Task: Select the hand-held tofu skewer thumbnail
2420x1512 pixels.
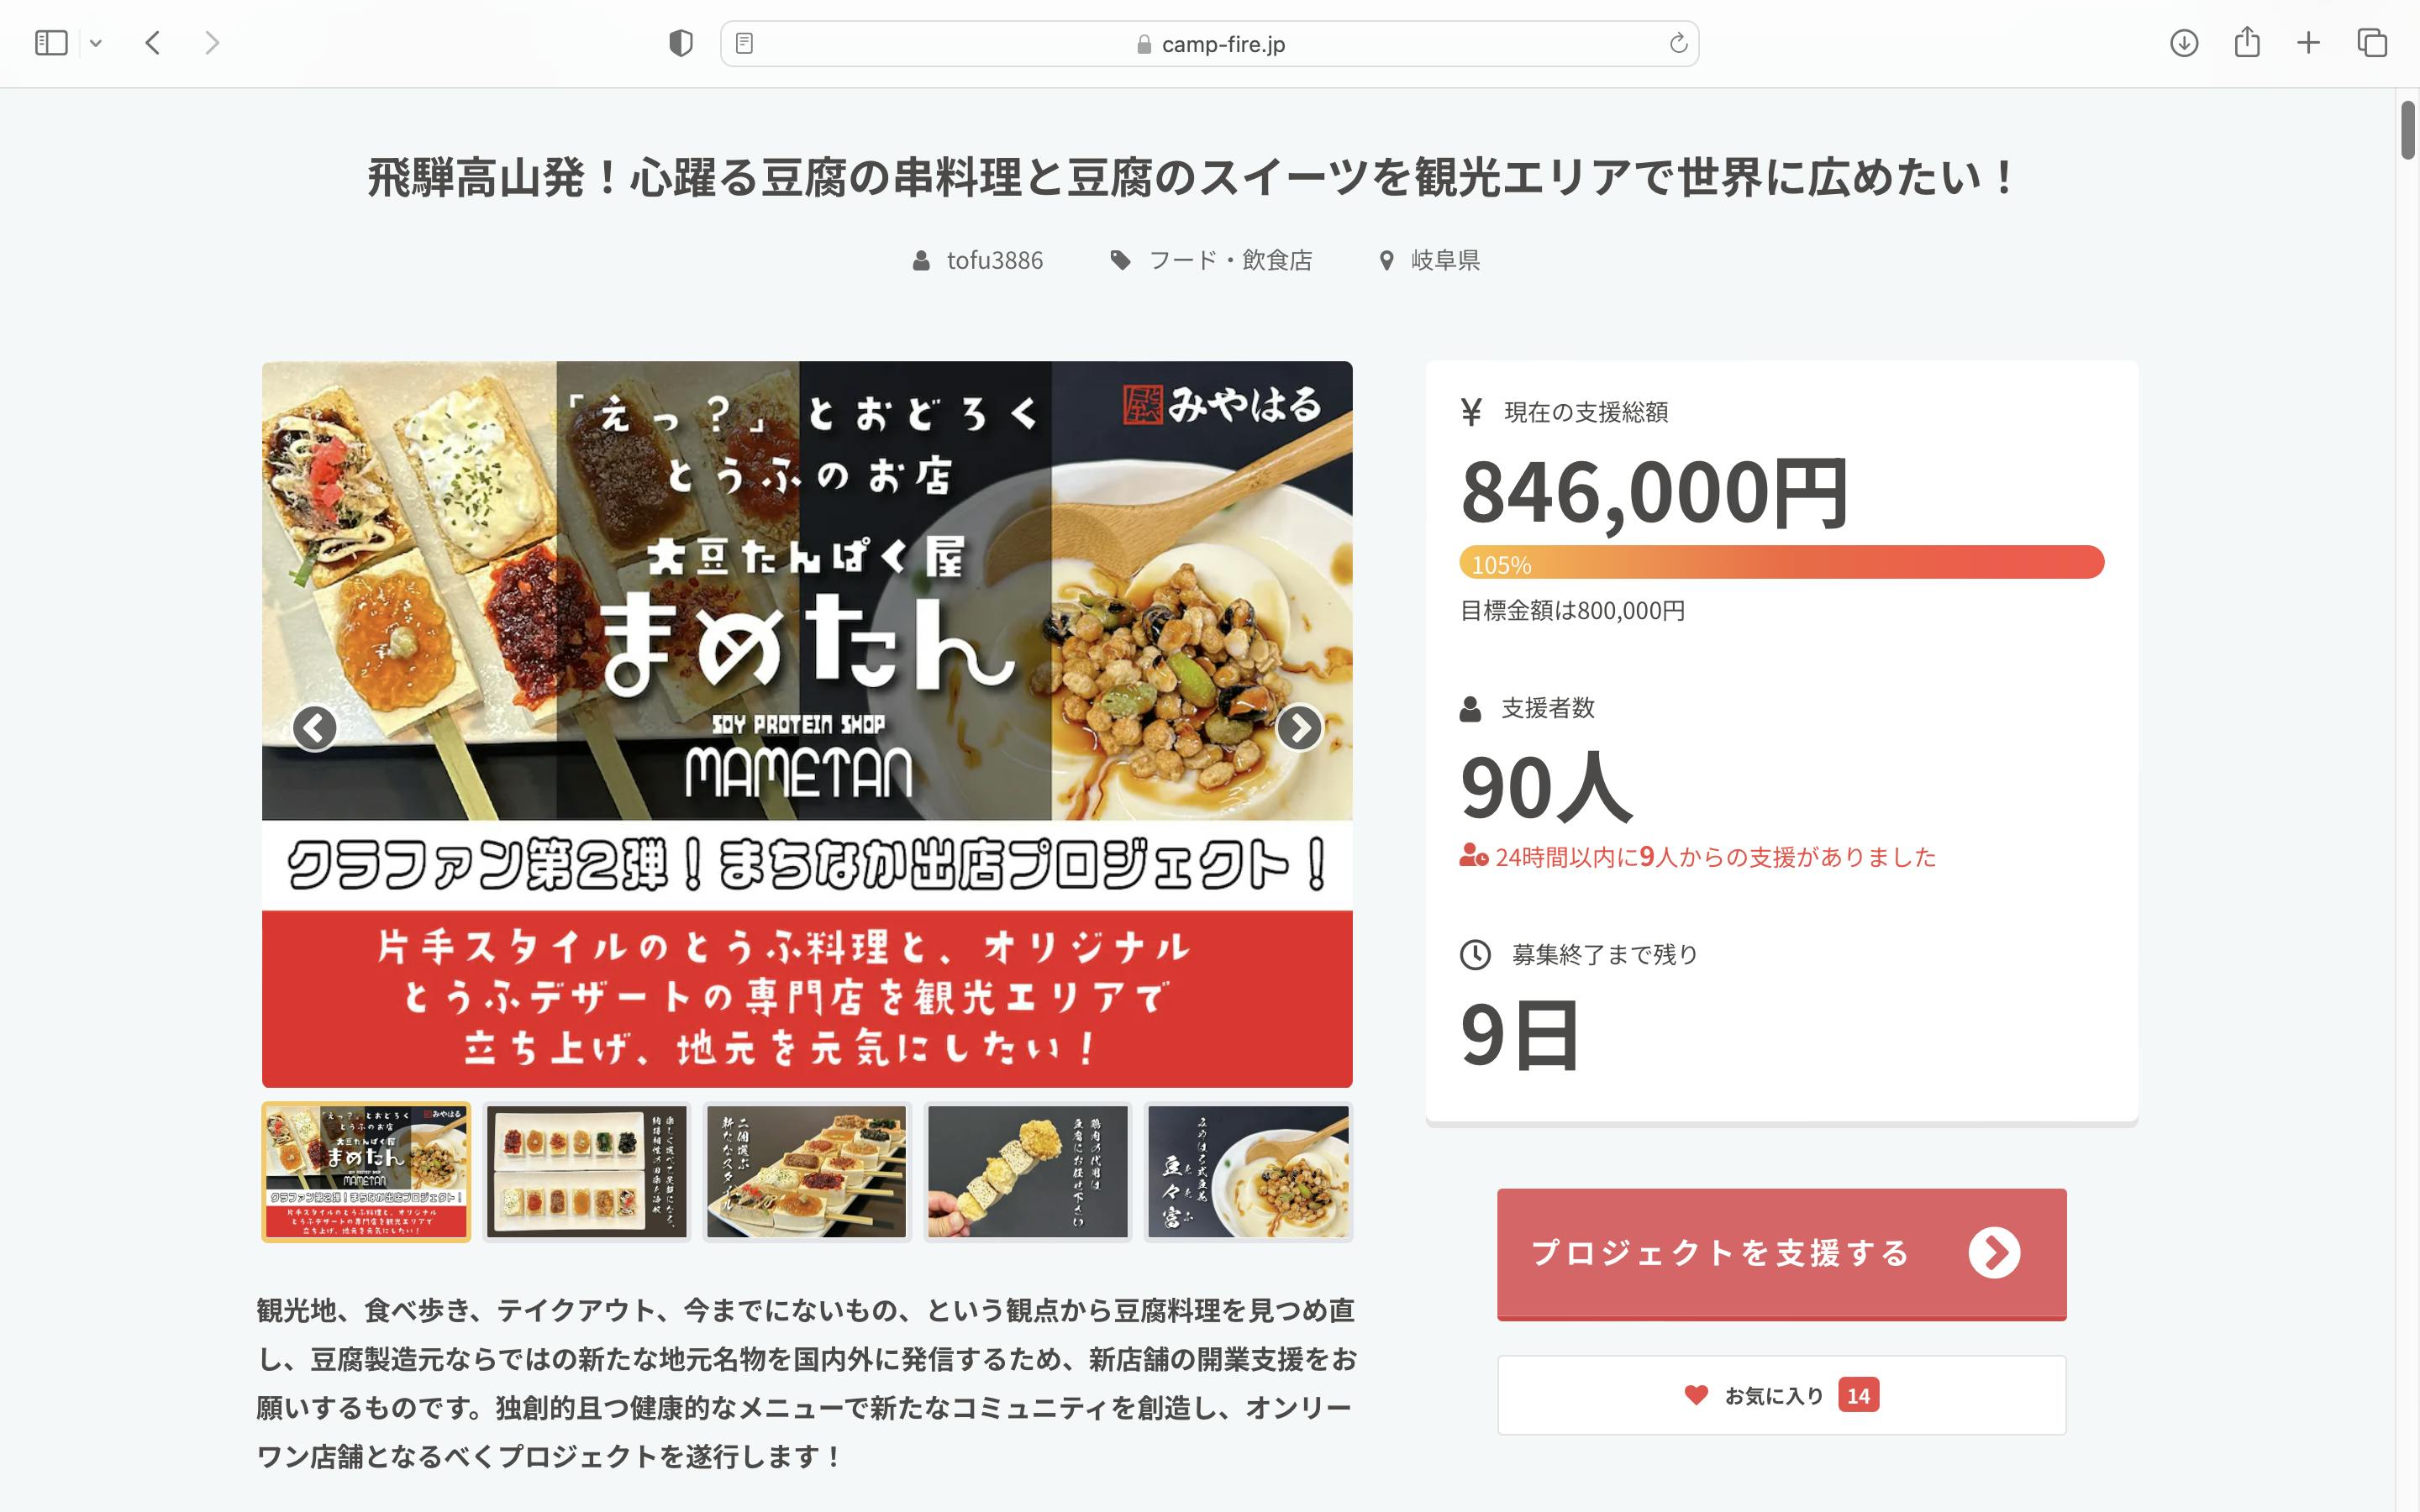Action: (x=1027, y=1172)
